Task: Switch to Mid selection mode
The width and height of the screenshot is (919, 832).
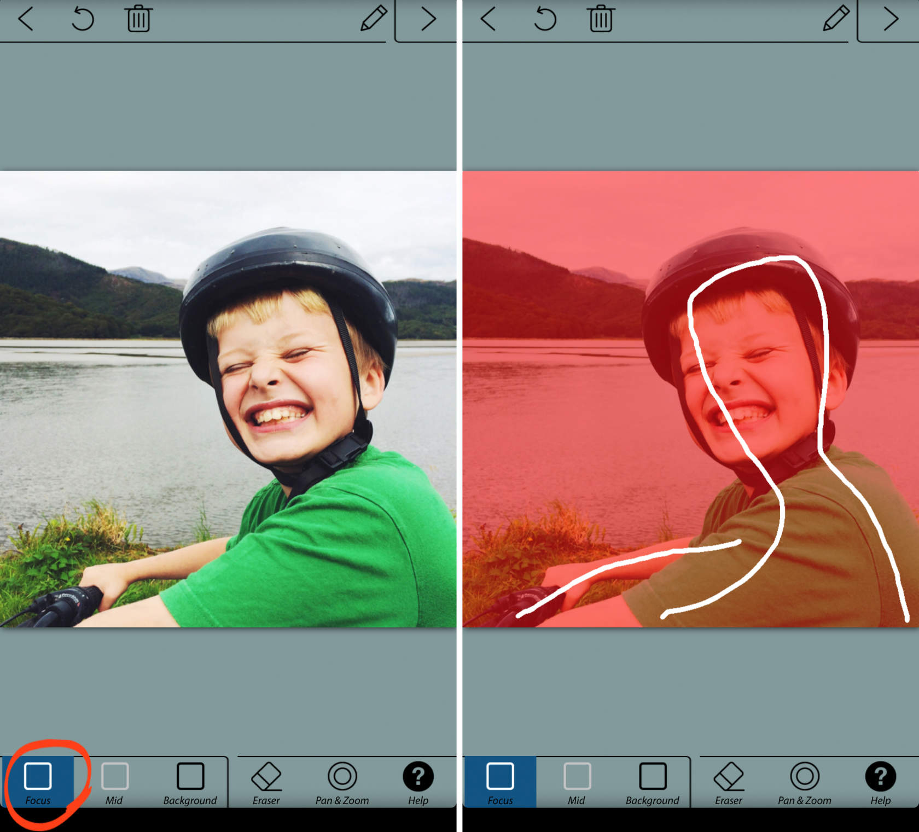Action: [x=115, y=783]
